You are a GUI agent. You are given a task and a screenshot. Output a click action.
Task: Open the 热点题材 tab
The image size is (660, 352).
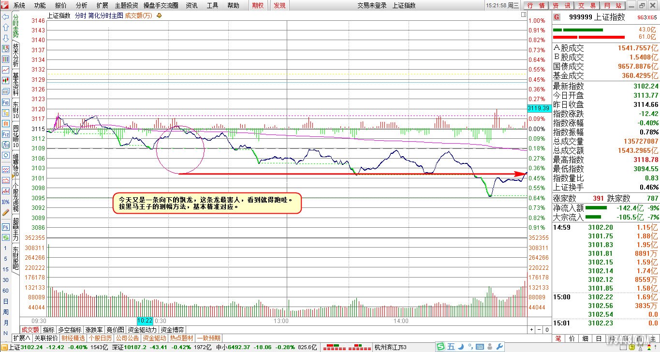[181, 338]
